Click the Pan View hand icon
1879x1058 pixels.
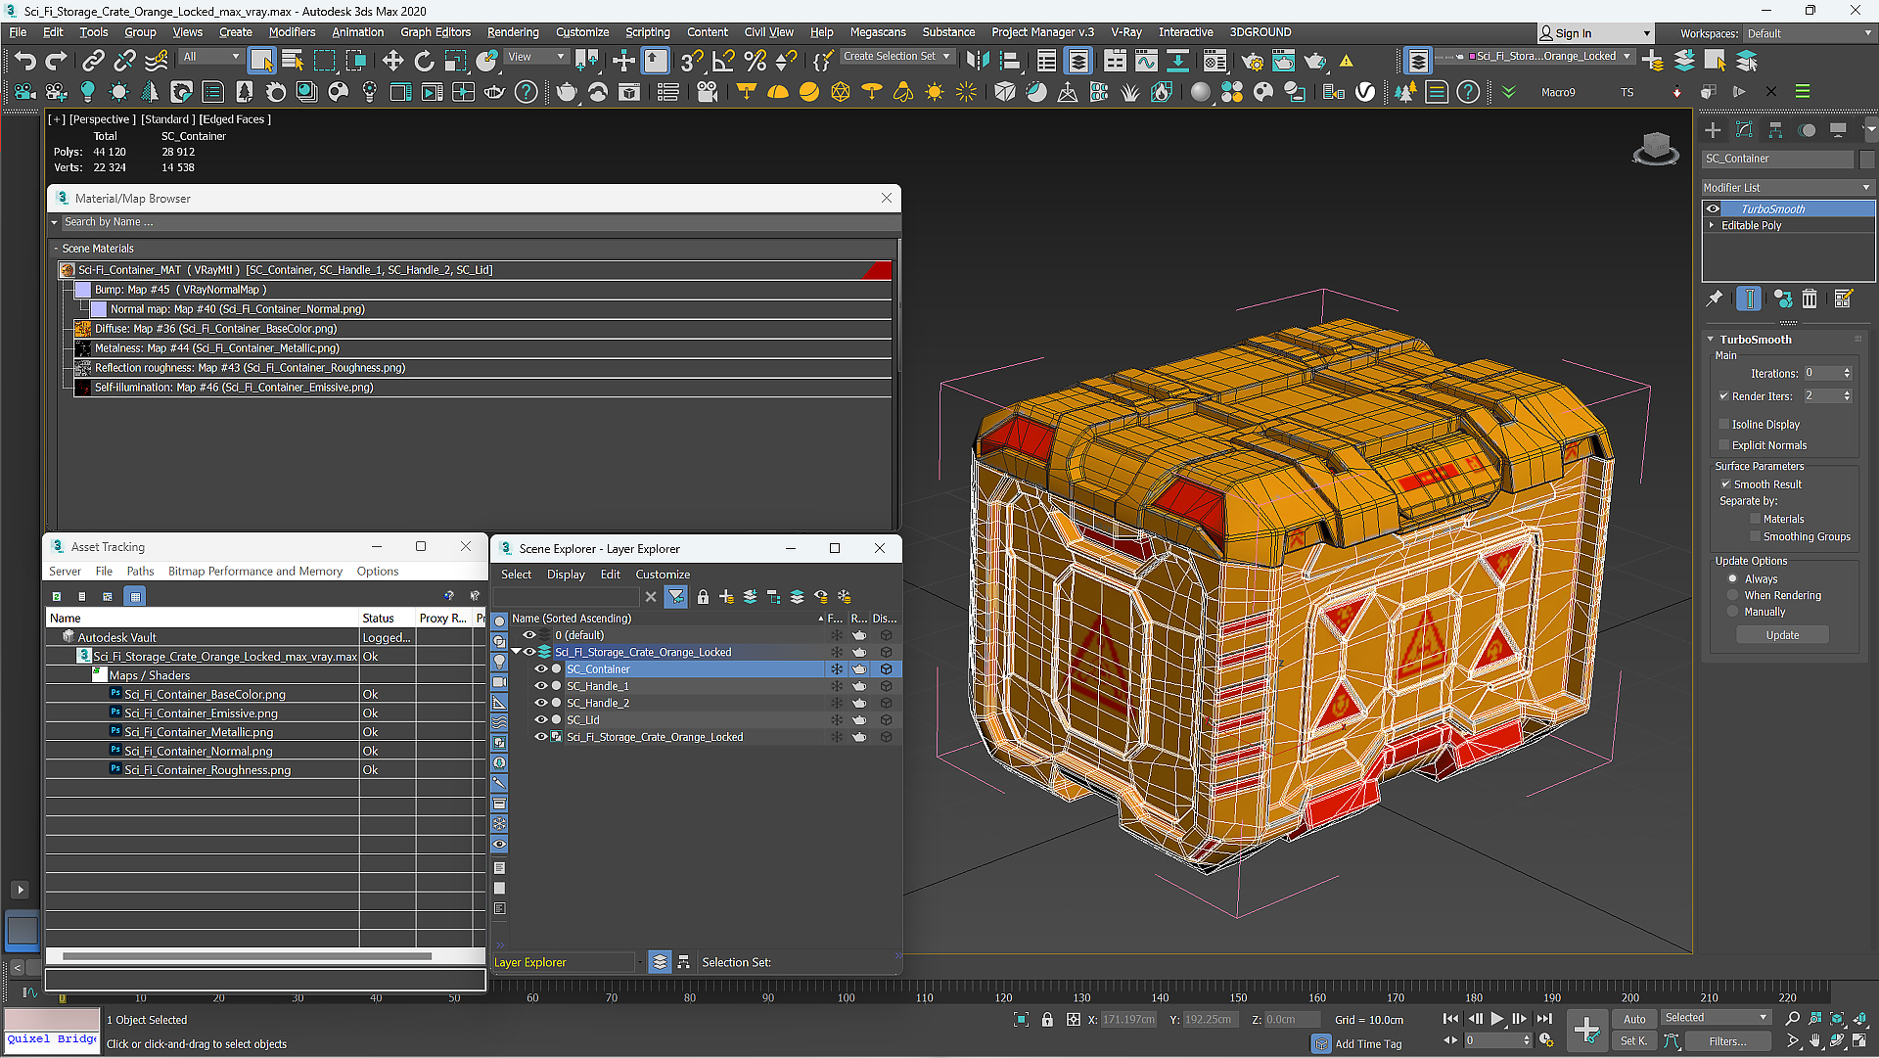1815,1041
